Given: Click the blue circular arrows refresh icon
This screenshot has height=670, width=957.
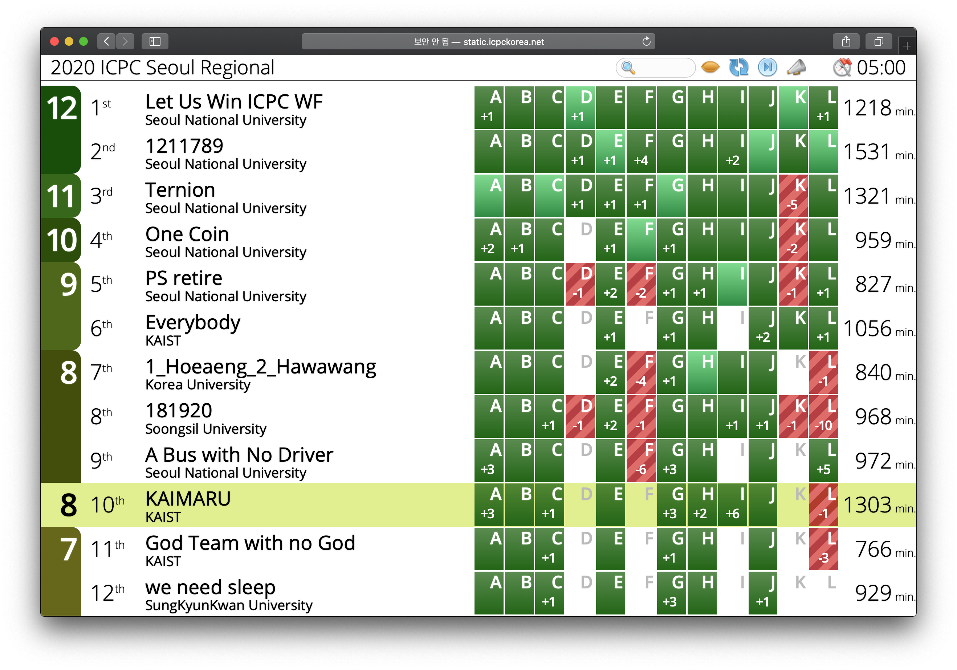Looking at the screenshot, I should click(738, 67).
